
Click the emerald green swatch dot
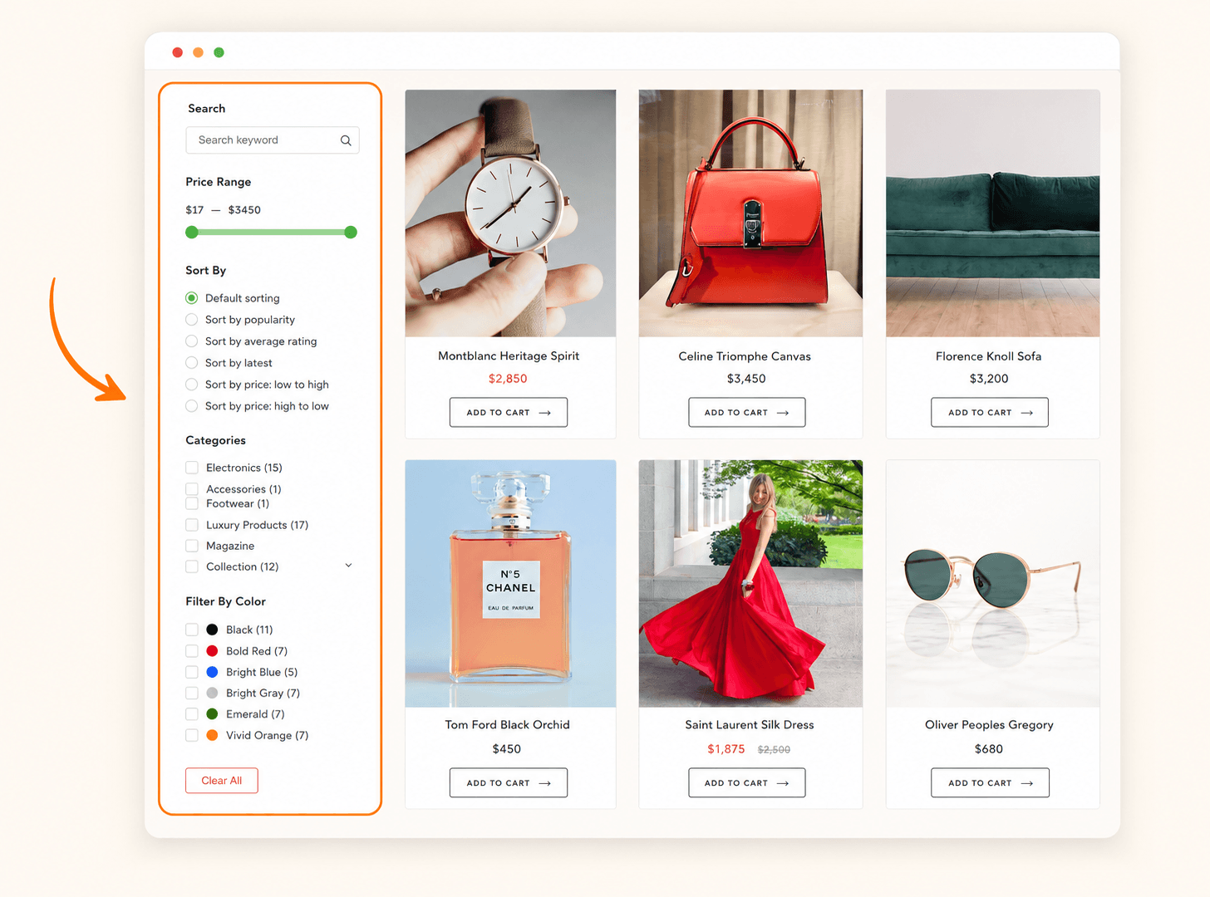pyautogui.click(x=212, y=714)
